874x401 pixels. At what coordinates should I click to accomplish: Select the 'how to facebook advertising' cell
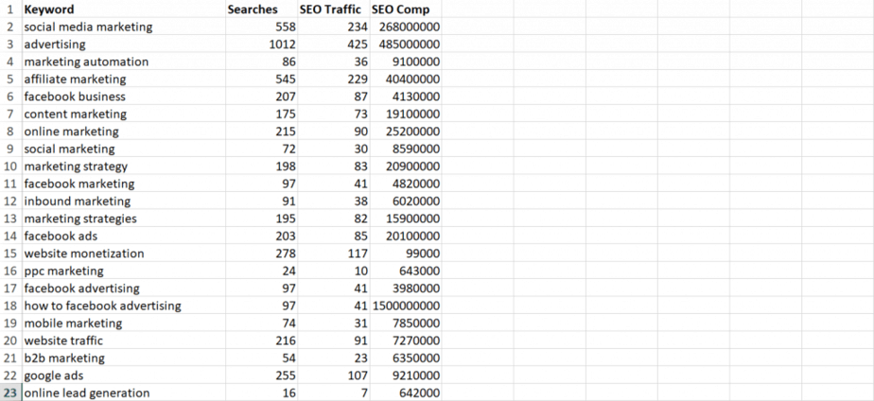[x=102, y=305]
